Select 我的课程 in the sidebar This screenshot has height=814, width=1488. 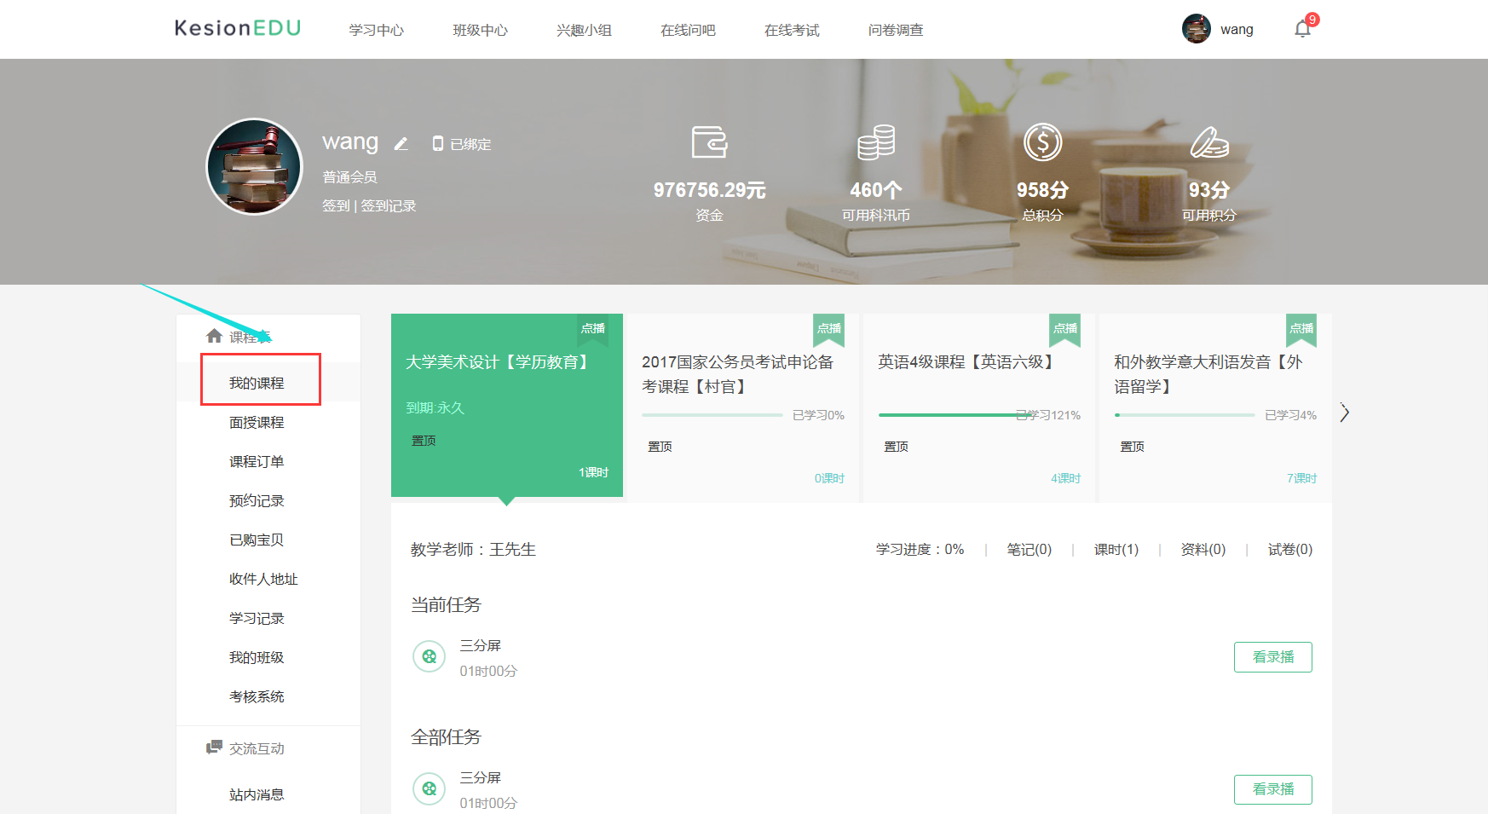click(x=257, y=384)
